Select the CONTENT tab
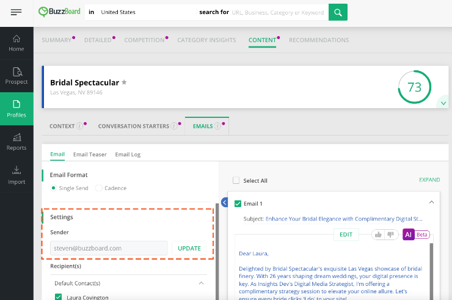This screenshot has width=452, height=300. (262, 40)
